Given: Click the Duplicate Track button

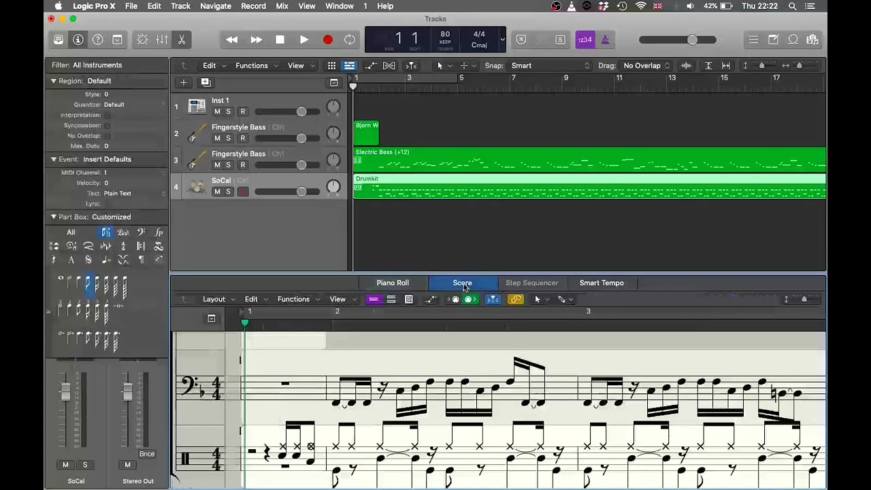Looking at the screenshot, I should [x=206, y=82].
